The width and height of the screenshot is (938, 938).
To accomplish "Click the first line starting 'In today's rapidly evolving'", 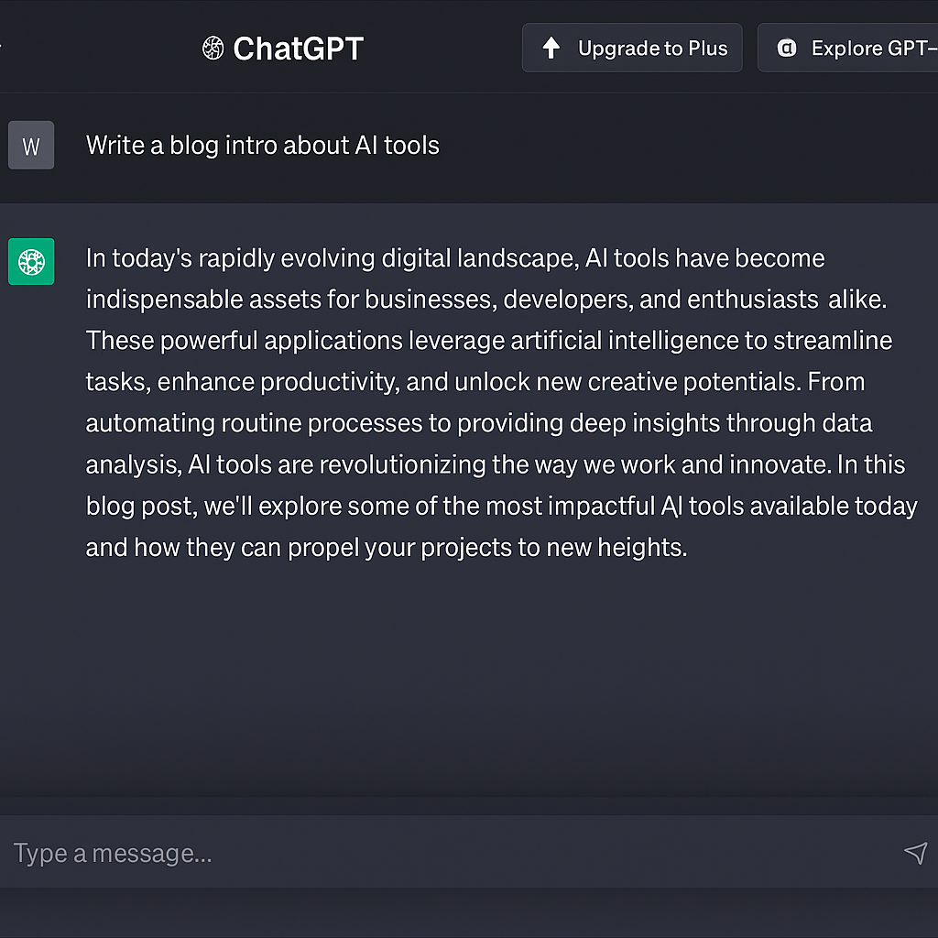I will (455, 258).
